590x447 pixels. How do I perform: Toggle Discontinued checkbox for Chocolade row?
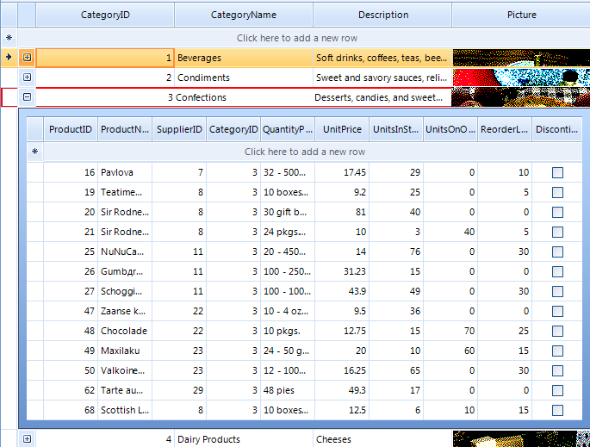point(557,331)
